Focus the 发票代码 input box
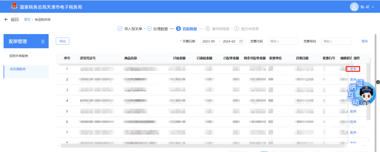The image size is (380, 152). click(x=283, y=41)
